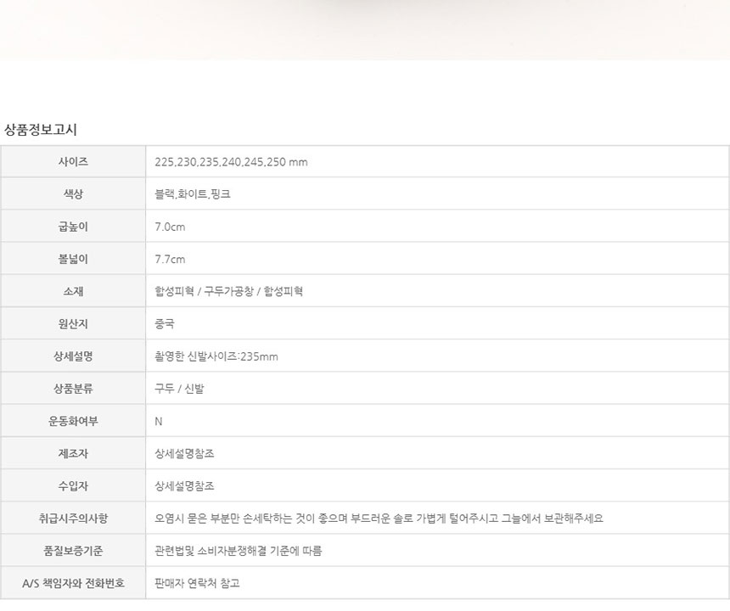
Task: Click the 색상 row label
Action: [x=73, y=194]
